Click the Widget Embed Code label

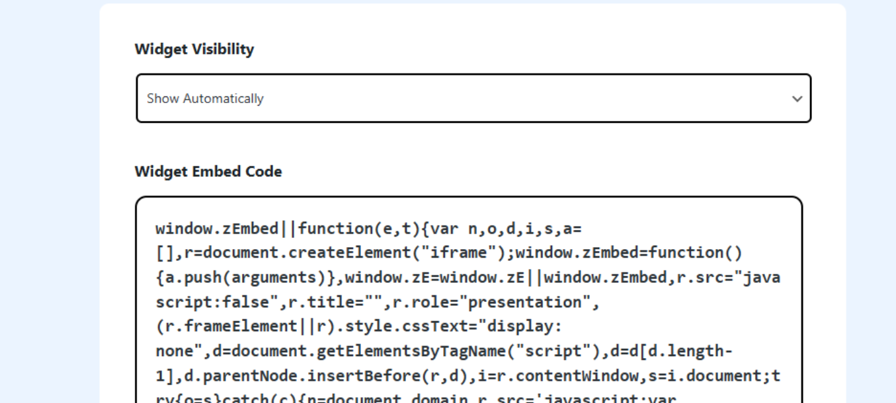208,172
